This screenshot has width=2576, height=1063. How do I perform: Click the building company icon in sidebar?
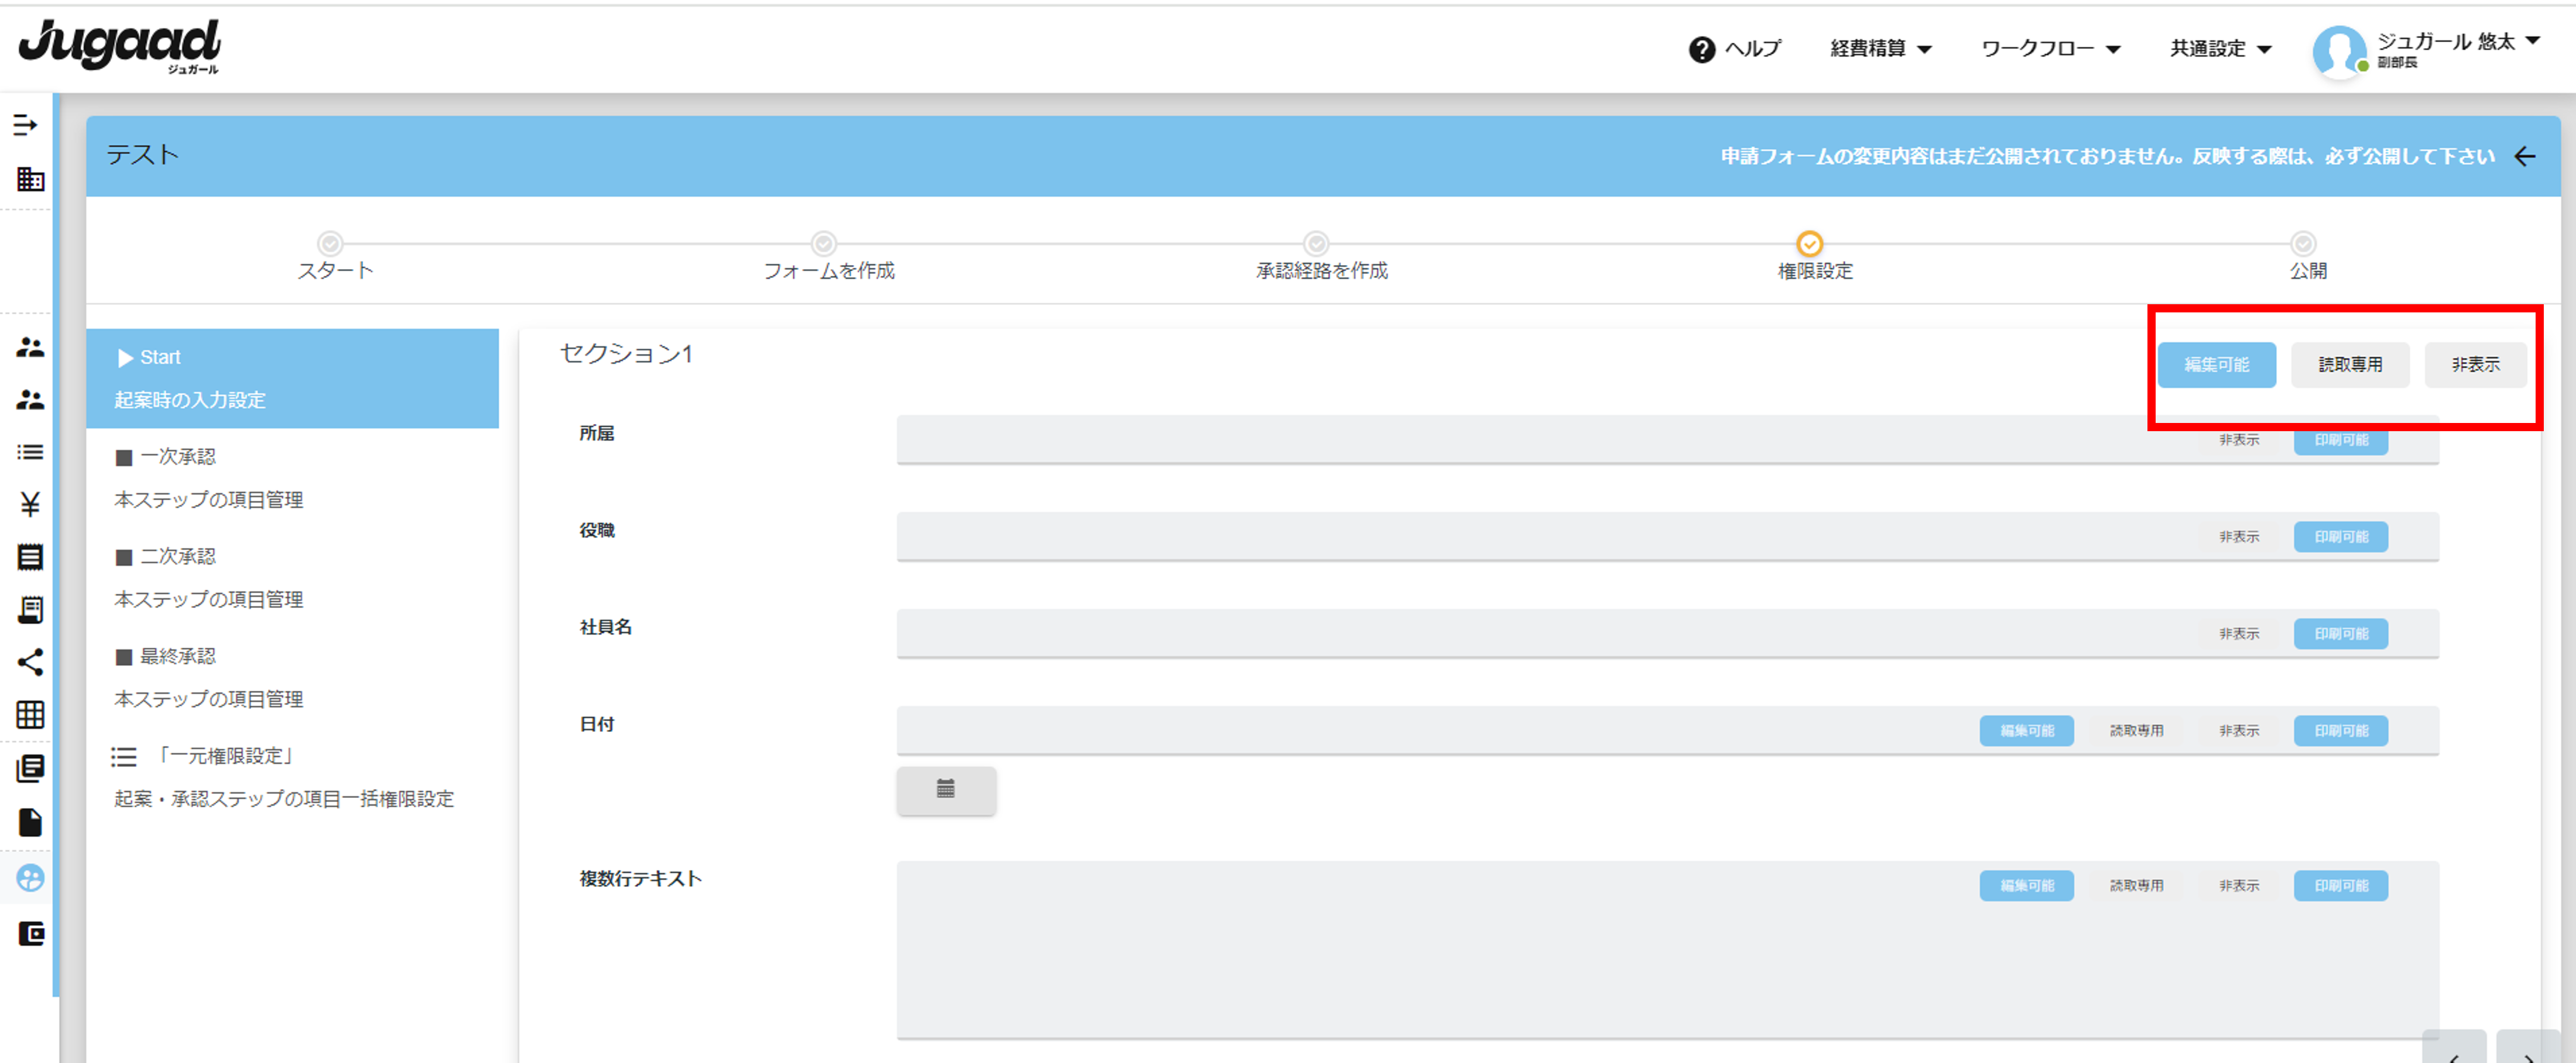click(30, 180)
